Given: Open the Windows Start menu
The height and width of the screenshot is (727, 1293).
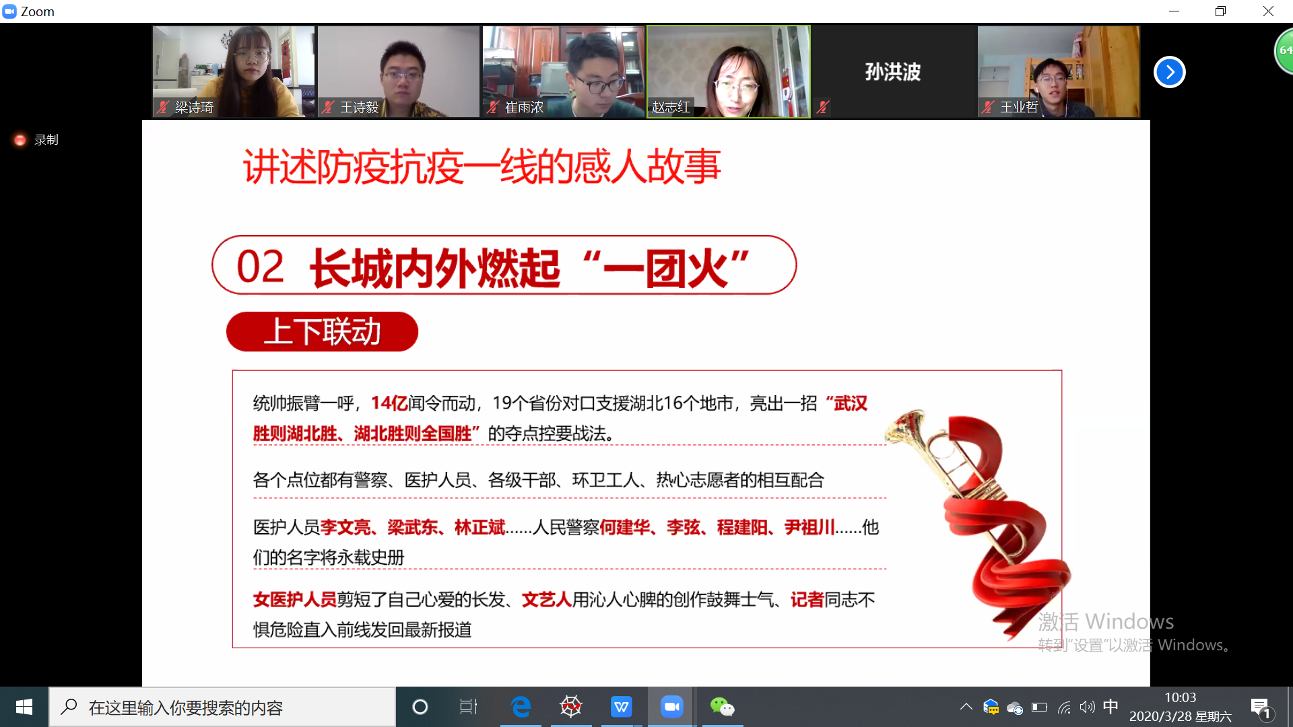Looking at the screenshot, I should 24,707.
